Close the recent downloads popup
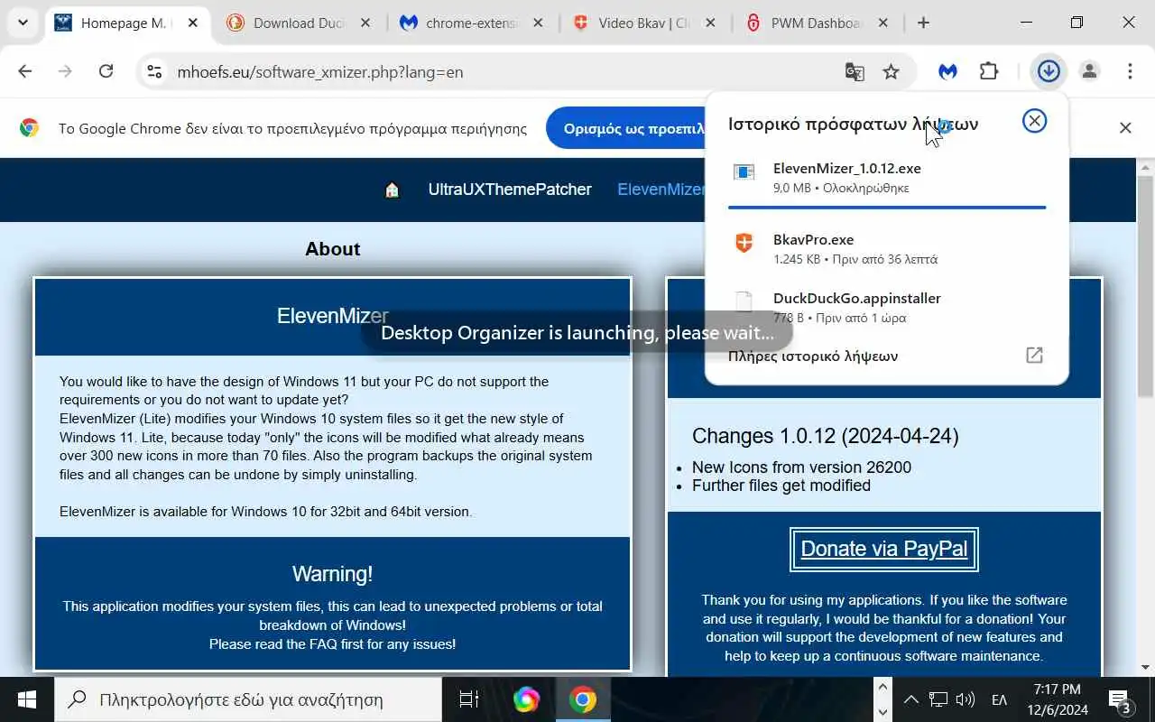1155x722 pixels. tap(1034, 120)
